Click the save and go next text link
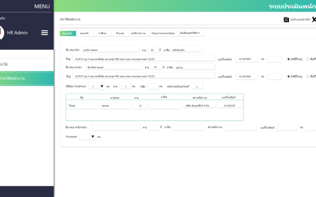The image size is (316, 197). tap(300, 19)
